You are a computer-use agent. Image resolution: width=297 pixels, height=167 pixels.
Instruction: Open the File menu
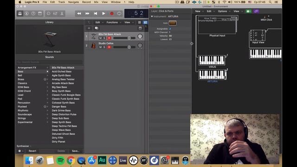(x=45, y=2)
